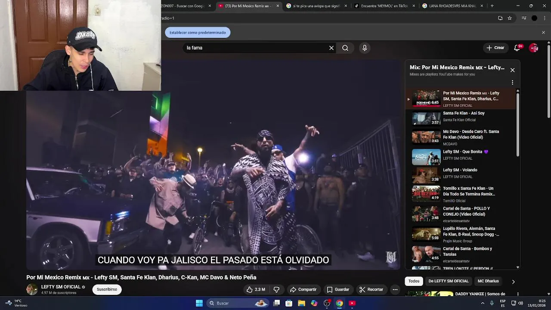Click the Suscribirse button
This screenshot has height=310, width=551.
107,289
